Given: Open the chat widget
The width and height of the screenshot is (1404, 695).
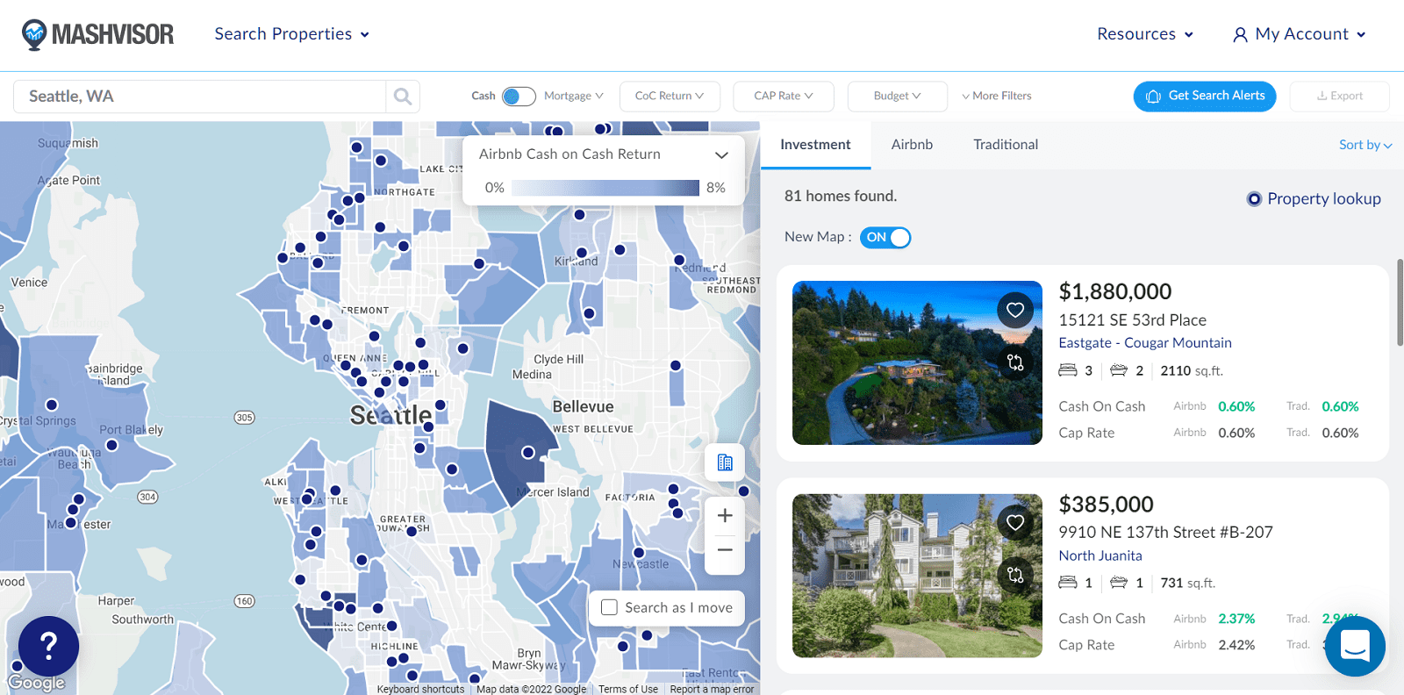Looking at the screenshot, I should coord(1355,647).
